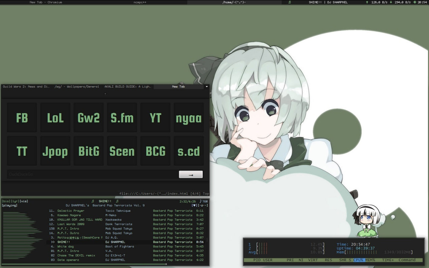This screenshot has height=268, width=429.
Task: Switch to the Guild Wars 2 News tab
Action: (x=26, y=86)
